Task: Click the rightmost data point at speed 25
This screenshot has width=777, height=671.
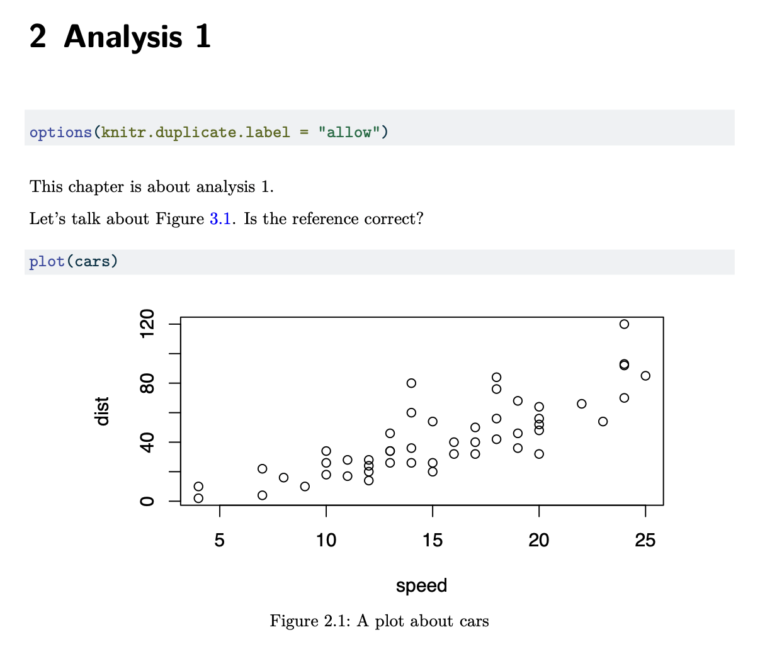Action: pos(645,376)
